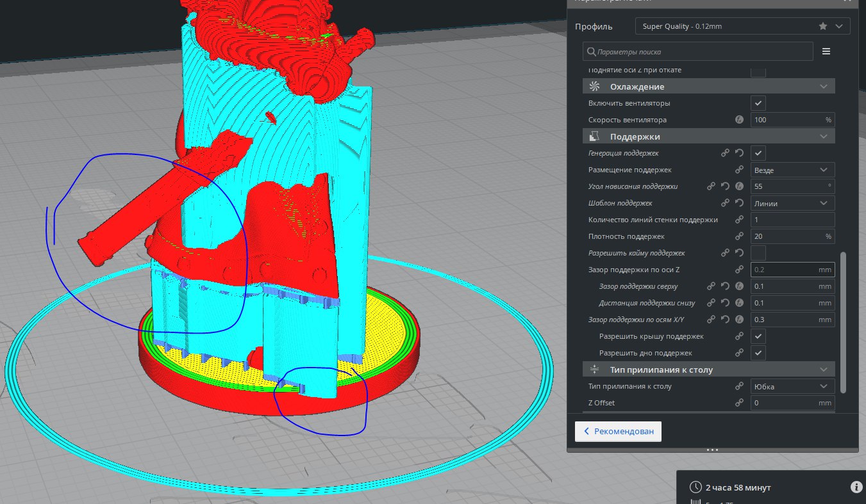Revert the Угол нависания поддержки value

coord(725,186)
